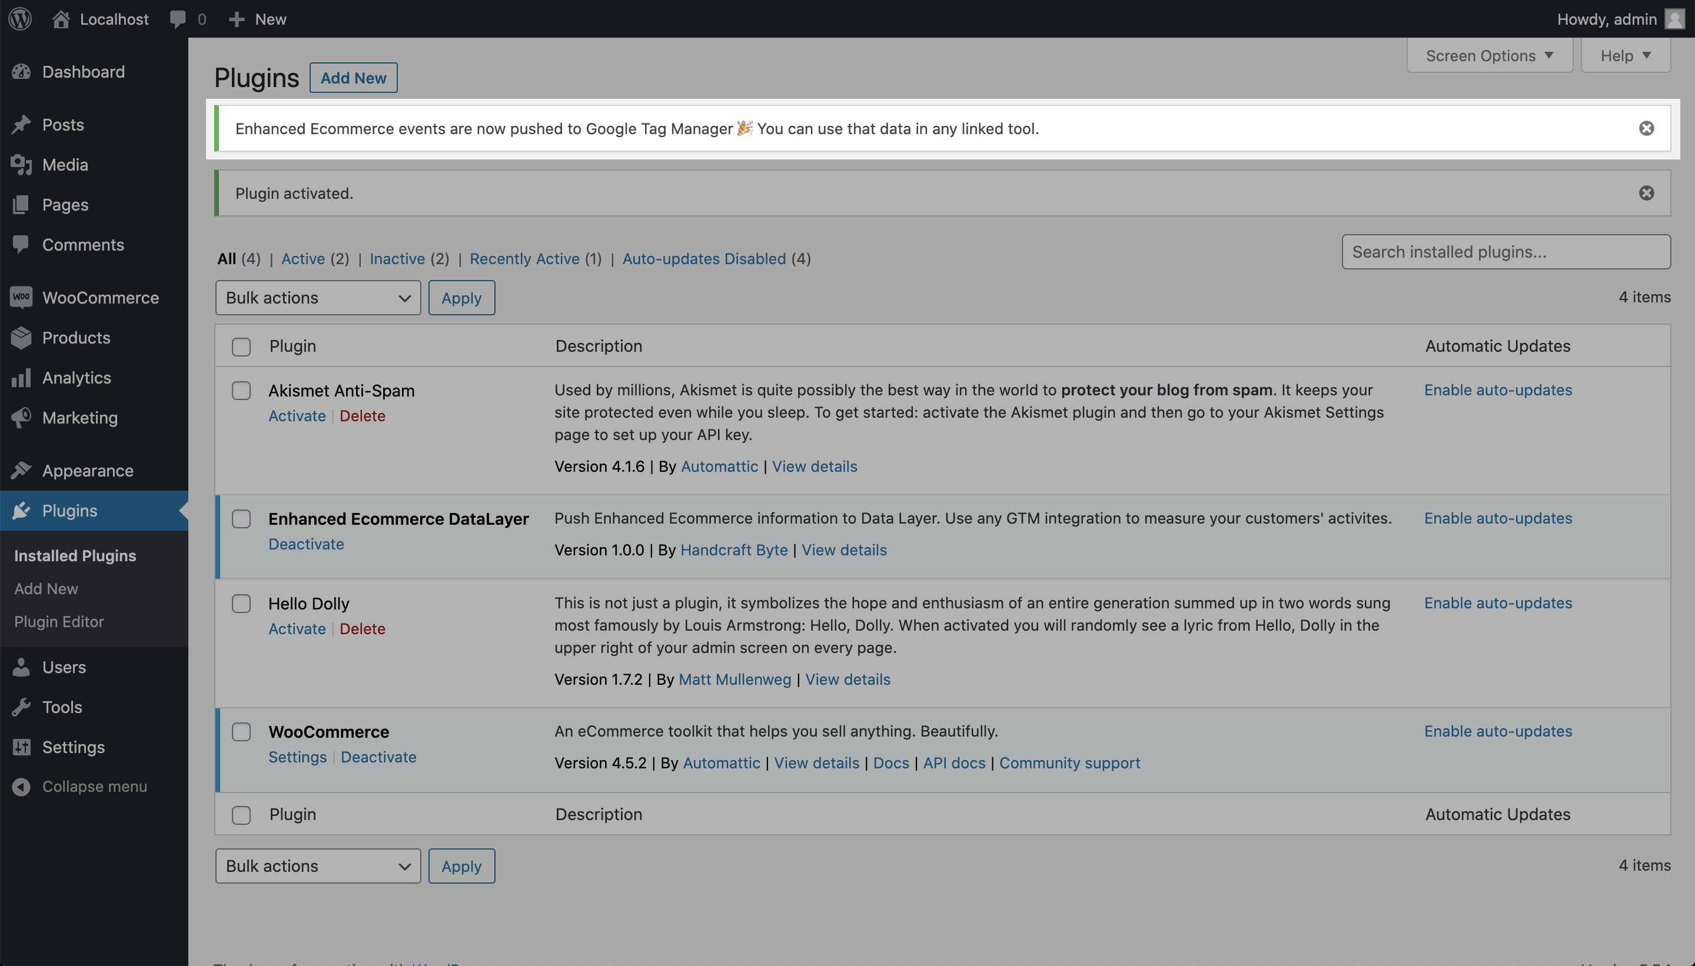
Task: Click the Comments speech bubble sidebar icon
Action: [x=21, y=244]
